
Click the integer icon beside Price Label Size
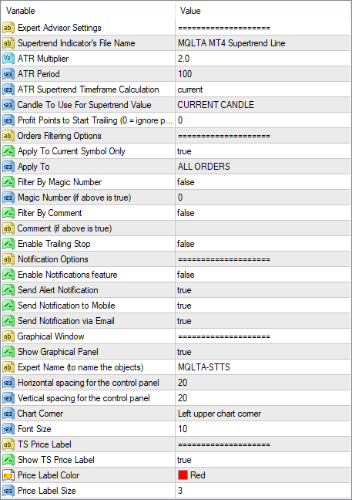coord(8,491)
